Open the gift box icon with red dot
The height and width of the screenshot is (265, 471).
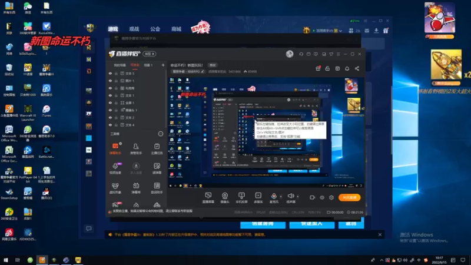click(x=318, y=68)
